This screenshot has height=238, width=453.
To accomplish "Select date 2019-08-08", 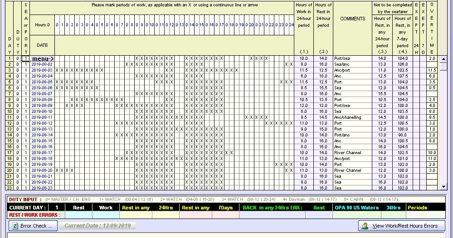I will 42,100.
